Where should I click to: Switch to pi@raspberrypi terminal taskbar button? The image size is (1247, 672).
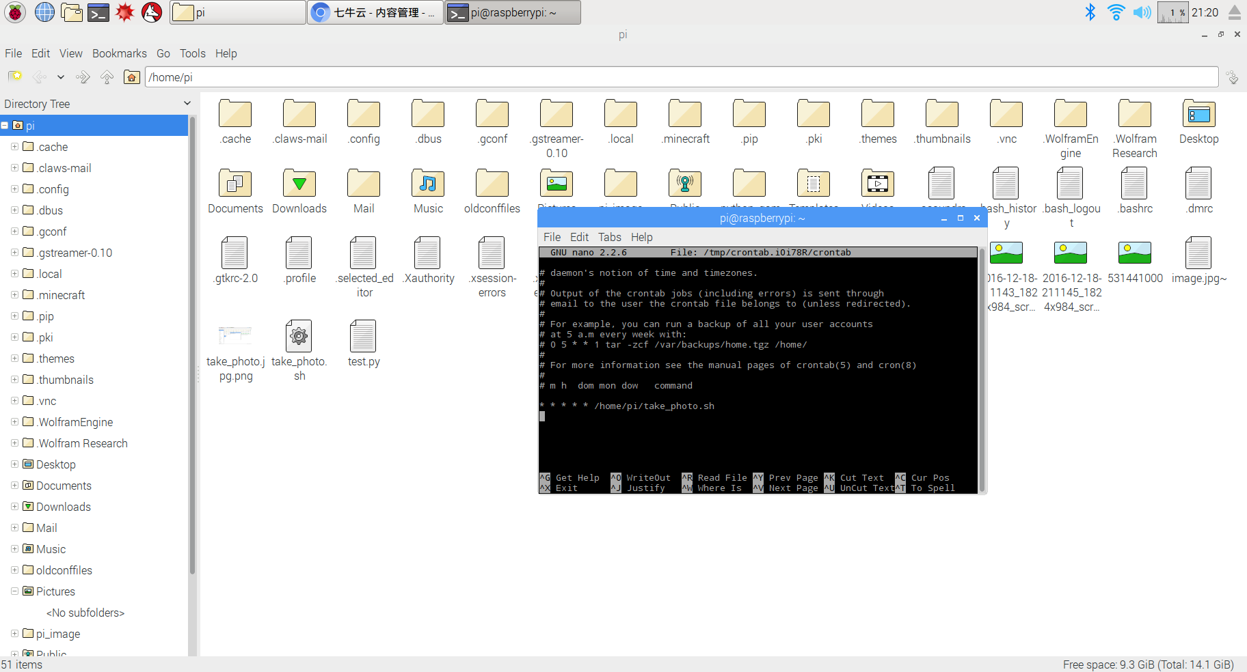(x=513, y=12)
